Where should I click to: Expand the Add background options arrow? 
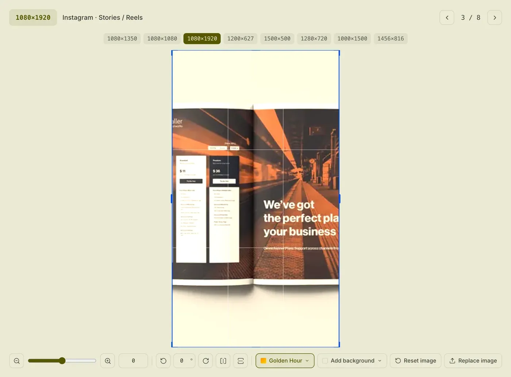coord(380,361)
